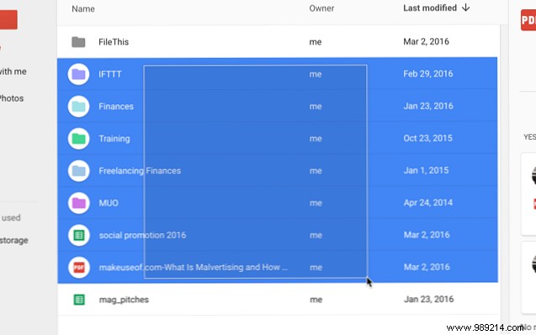Select the Freelancing Finances folder name
This screenshot has width=536, height=335.
pos(140,171)
